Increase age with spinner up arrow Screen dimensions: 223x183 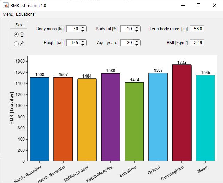(137, 41)
